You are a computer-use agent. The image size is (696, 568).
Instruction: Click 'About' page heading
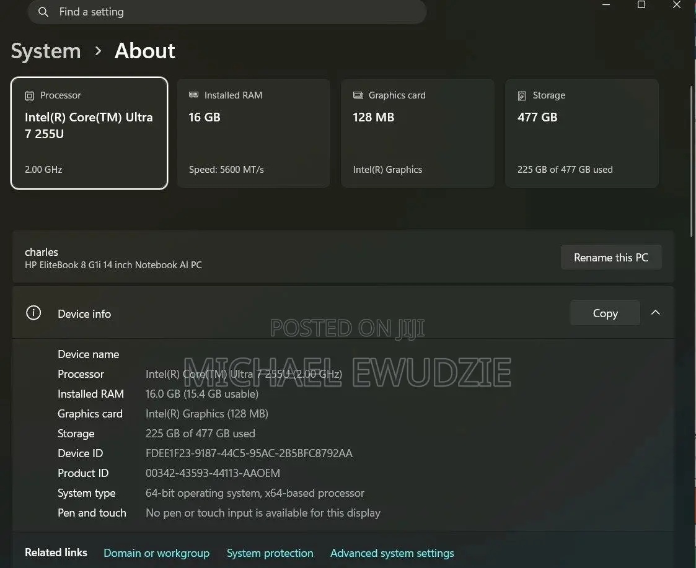[x=144, y=51]
